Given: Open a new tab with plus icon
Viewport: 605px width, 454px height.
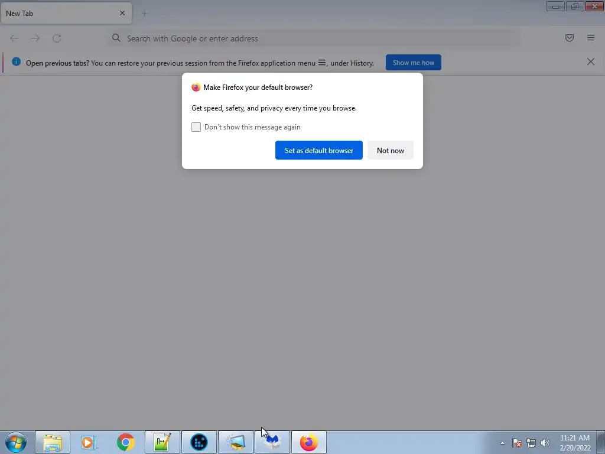Looking at the screenshot, I should tap(144, 14).
